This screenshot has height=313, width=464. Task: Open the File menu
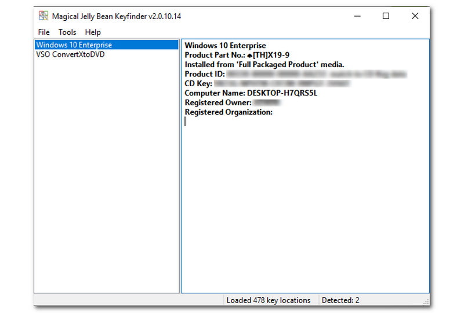[x=44, y=32]
